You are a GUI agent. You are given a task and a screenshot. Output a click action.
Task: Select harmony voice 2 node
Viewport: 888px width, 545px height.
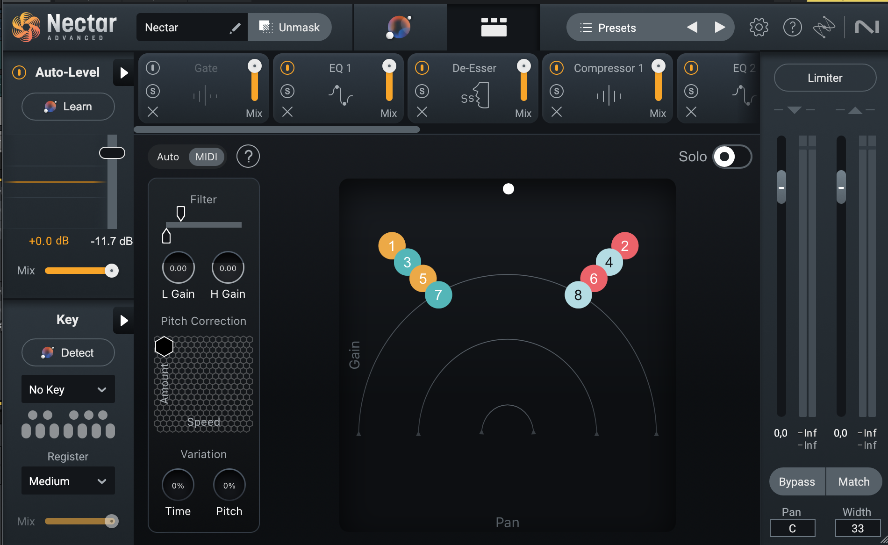625,246
